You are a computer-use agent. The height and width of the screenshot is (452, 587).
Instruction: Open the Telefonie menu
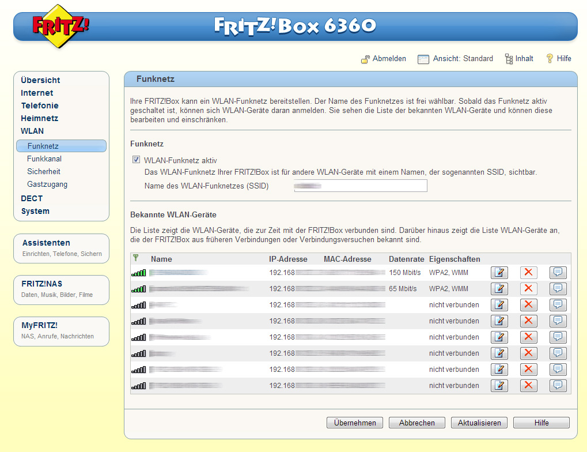[40, 106]
